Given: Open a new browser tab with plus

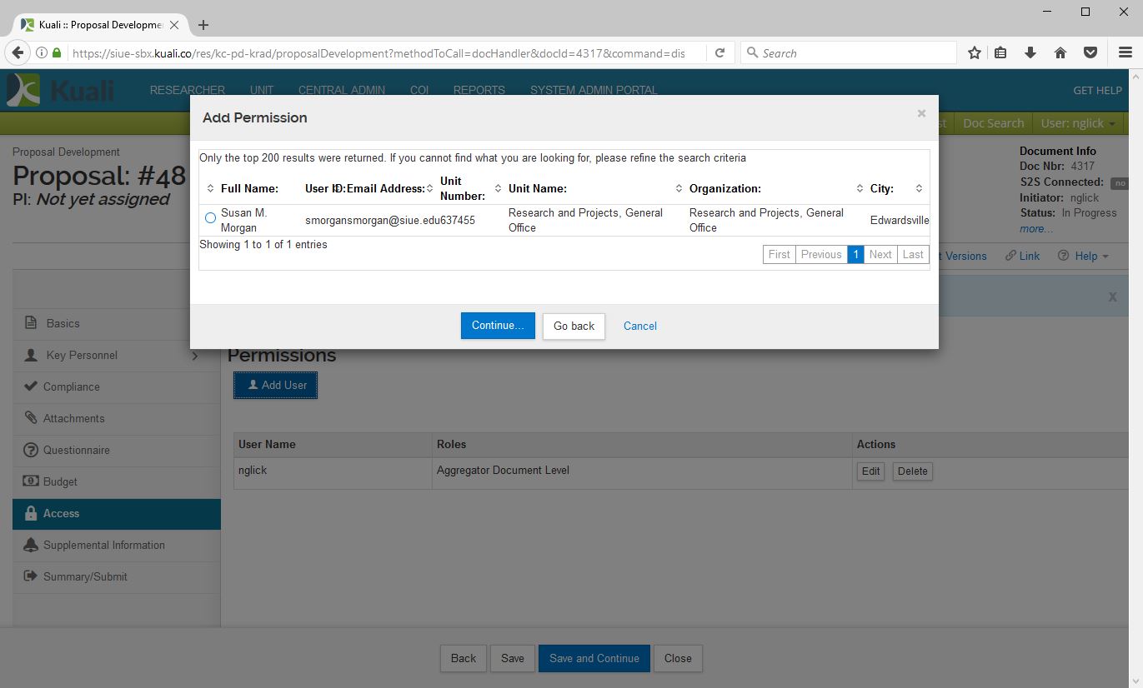Looking at the screenshot, I should [x=203, y=25].
